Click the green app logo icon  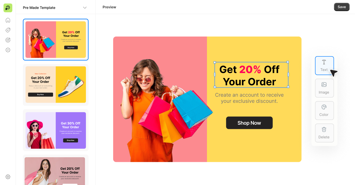[8, 8]
